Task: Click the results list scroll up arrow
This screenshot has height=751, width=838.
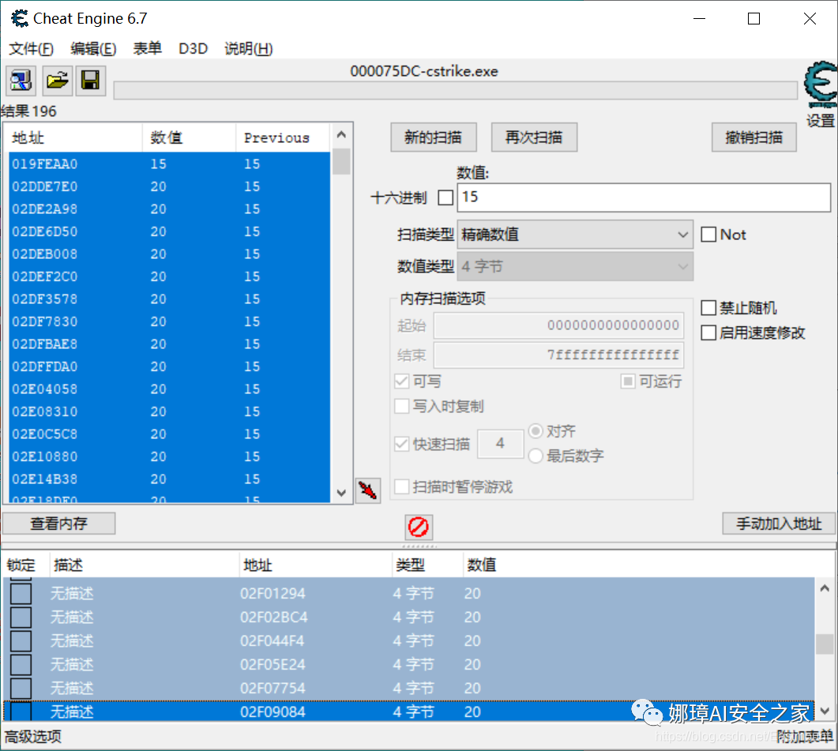Action: pos(341,135)
